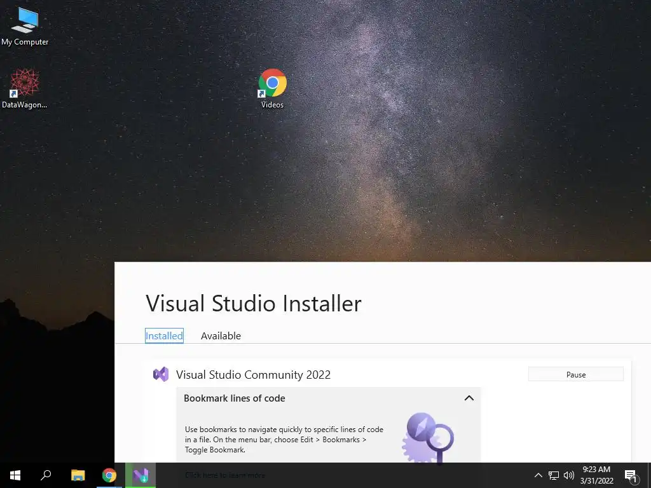Click the bookmark compass illustration
The height and width of the screenshot is (488, 651).
click(x=428, y=437)
